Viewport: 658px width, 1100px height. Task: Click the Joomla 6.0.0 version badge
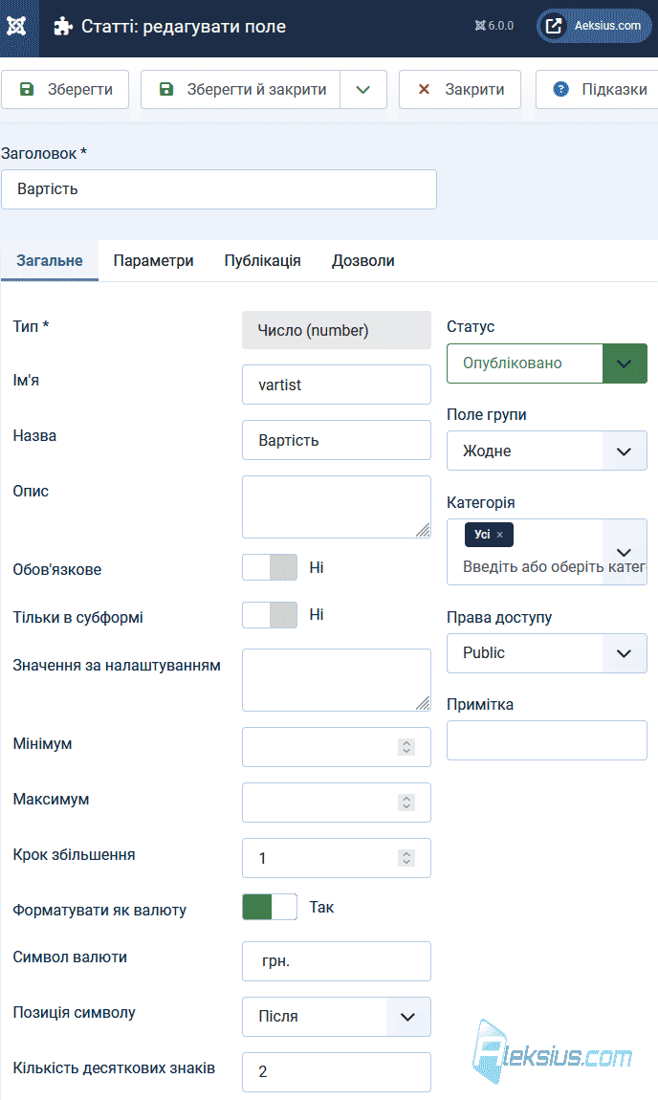[x=493, y=26]
